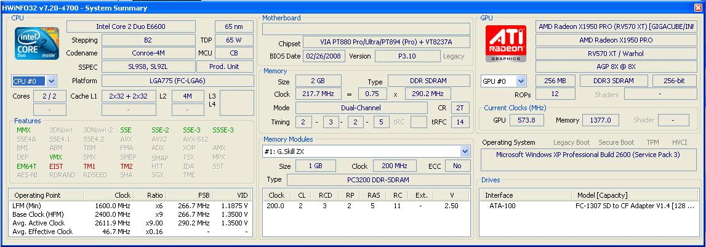Screen dimensions: 706x247
Task: Click the TM2 feature flag
Action: pos(127,166)
